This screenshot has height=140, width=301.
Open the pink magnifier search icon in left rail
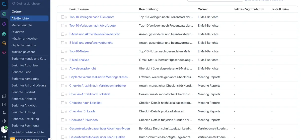[x=4, y=52]
